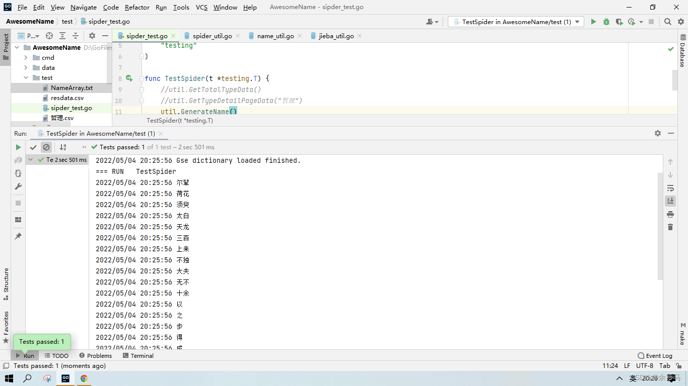Toggle soft-wrap in console
Viewport: 688px width, 386px height.
click(x=670, y=188)
